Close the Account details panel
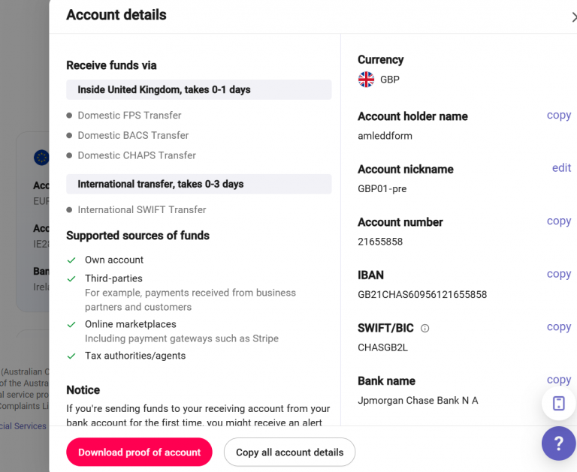Screen dimensions: 577x472 (574, 17)
